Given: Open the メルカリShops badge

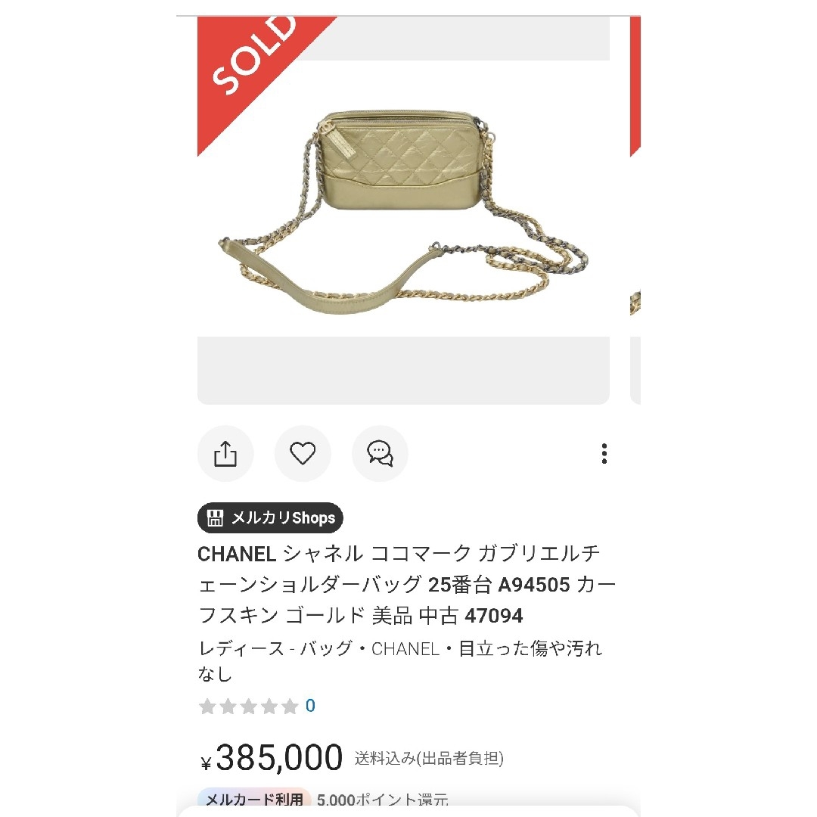Looking at the screenshot, I should pos(270,518).
